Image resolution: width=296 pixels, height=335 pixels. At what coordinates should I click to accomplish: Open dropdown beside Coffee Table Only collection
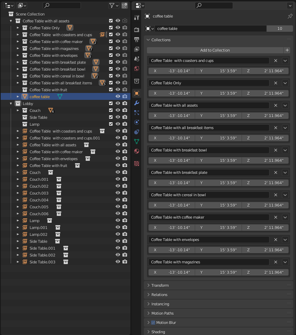pos(285,83)
